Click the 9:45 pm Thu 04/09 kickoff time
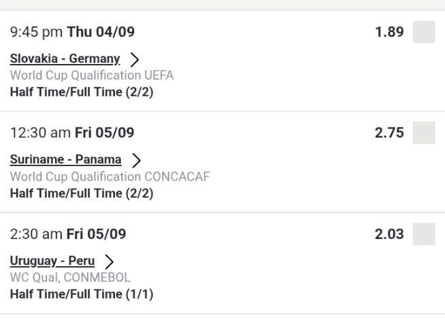 click(x=68, y=33)
